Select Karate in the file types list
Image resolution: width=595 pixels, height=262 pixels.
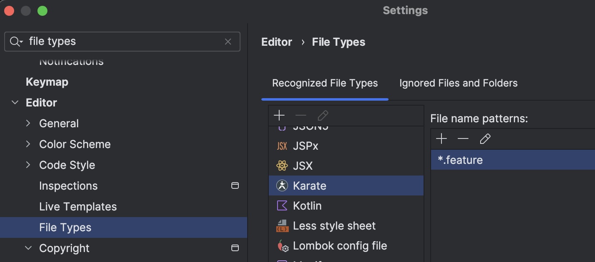coord(346,186)
